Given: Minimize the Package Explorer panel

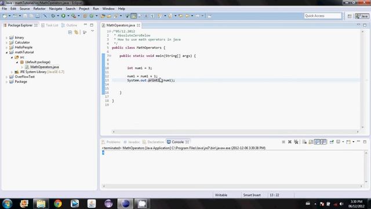Looking at the screenshot, I should (x=85, y=24).
